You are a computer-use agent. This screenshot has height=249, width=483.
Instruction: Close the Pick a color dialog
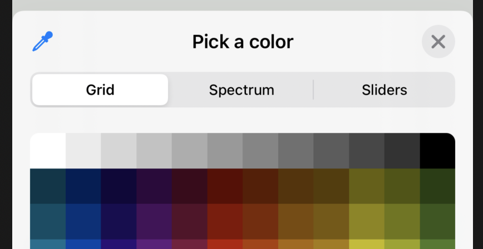[x=438, y=42]
